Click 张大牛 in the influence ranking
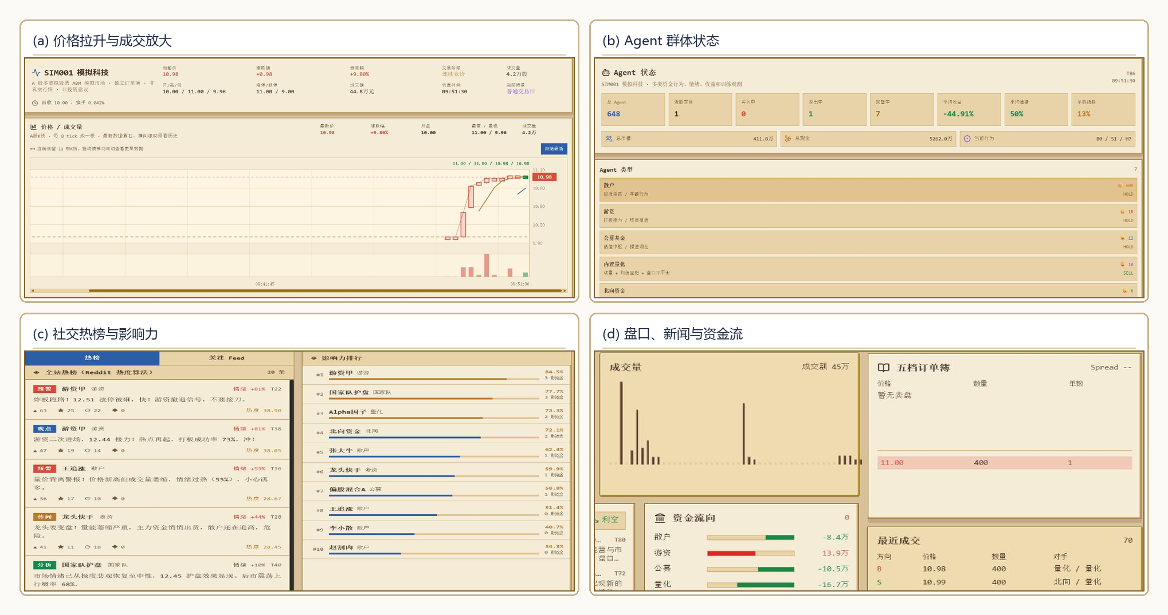Viewport: 1168px width, 615px height. [341, 451]
